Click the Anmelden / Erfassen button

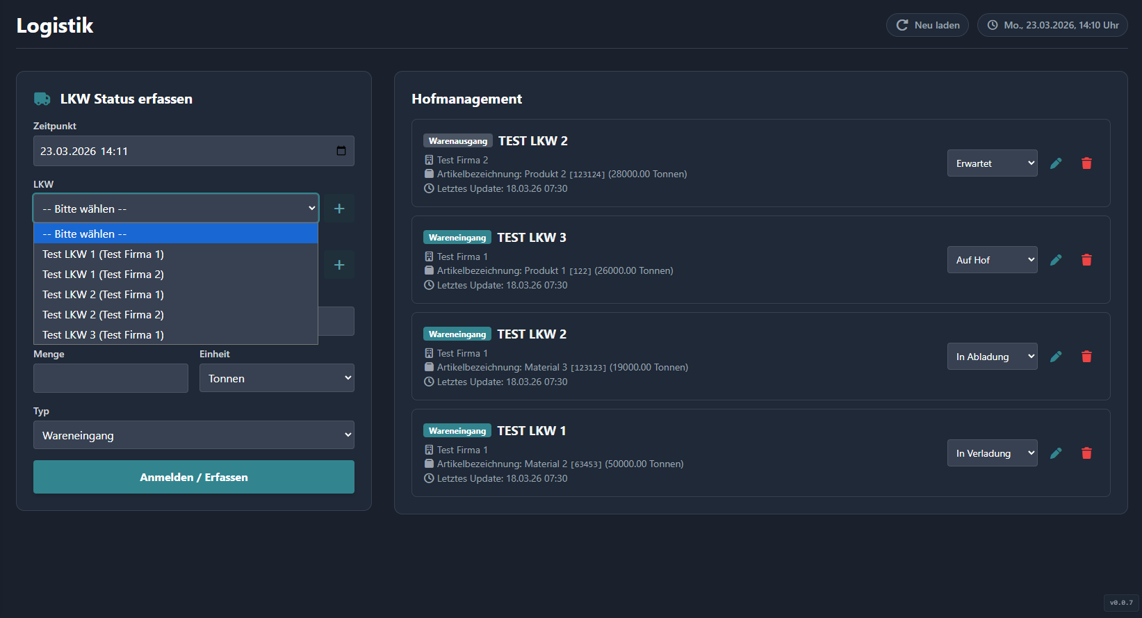(193, 477)
